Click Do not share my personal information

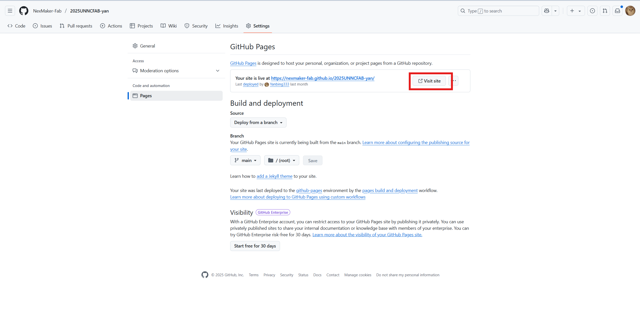point(408,275)
